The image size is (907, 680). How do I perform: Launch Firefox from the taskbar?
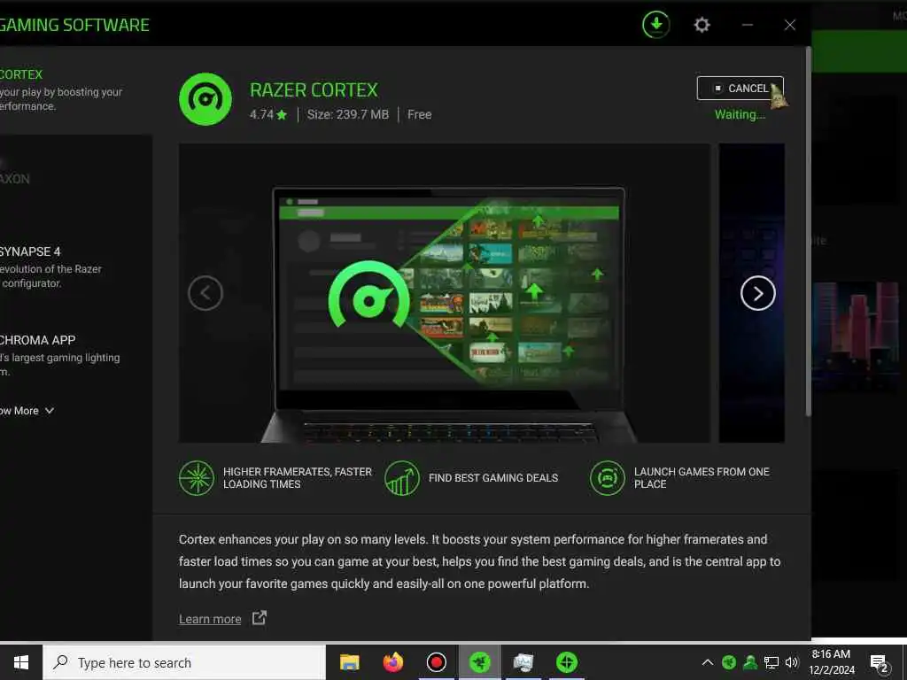coord(392,662)
